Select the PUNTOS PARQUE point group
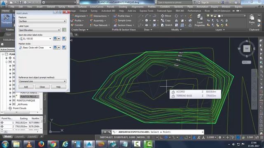This screenshot has width=264, height=148. (26, 100)
